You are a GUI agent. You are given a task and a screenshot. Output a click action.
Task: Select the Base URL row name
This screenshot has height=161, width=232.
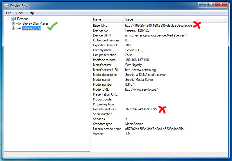[x=100, y=25]
